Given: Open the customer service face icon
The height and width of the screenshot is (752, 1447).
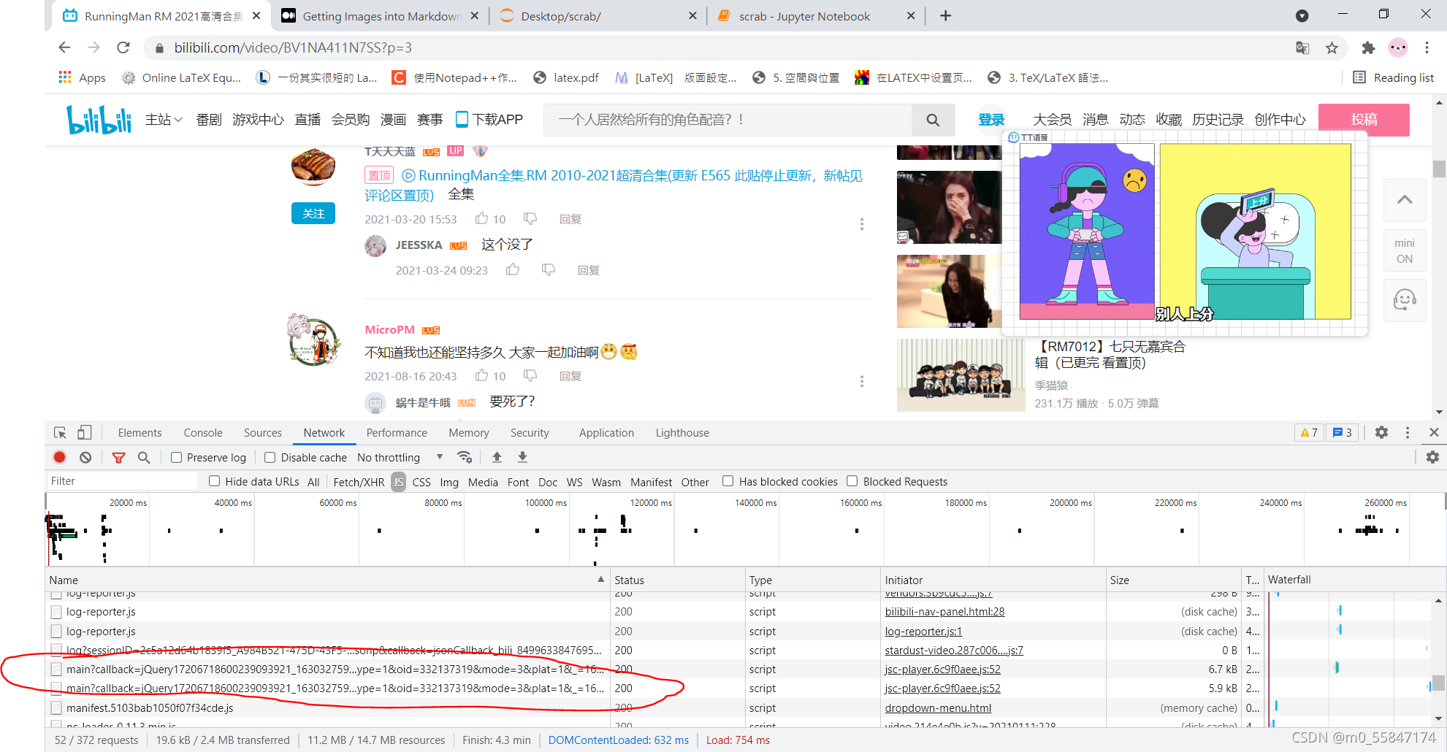Looking at the screenshot, I should pos(1405,299).
